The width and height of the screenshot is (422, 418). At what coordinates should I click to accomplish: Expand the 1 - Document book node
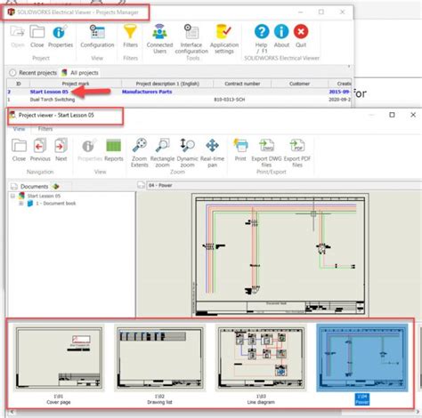click(x=20, y=204)
